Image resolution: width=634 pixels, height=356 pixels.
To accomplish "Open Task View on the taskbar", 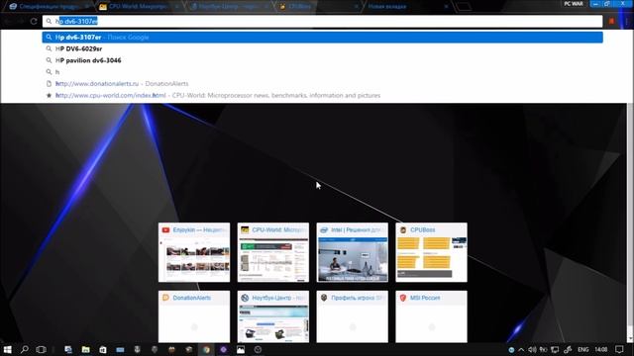I will [41, 349].
